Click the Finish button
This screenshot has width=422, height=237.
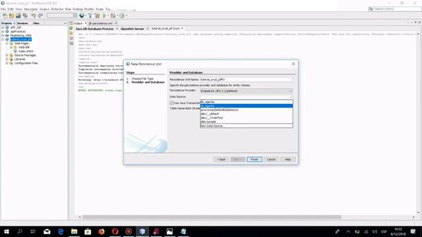click(255, 159)
